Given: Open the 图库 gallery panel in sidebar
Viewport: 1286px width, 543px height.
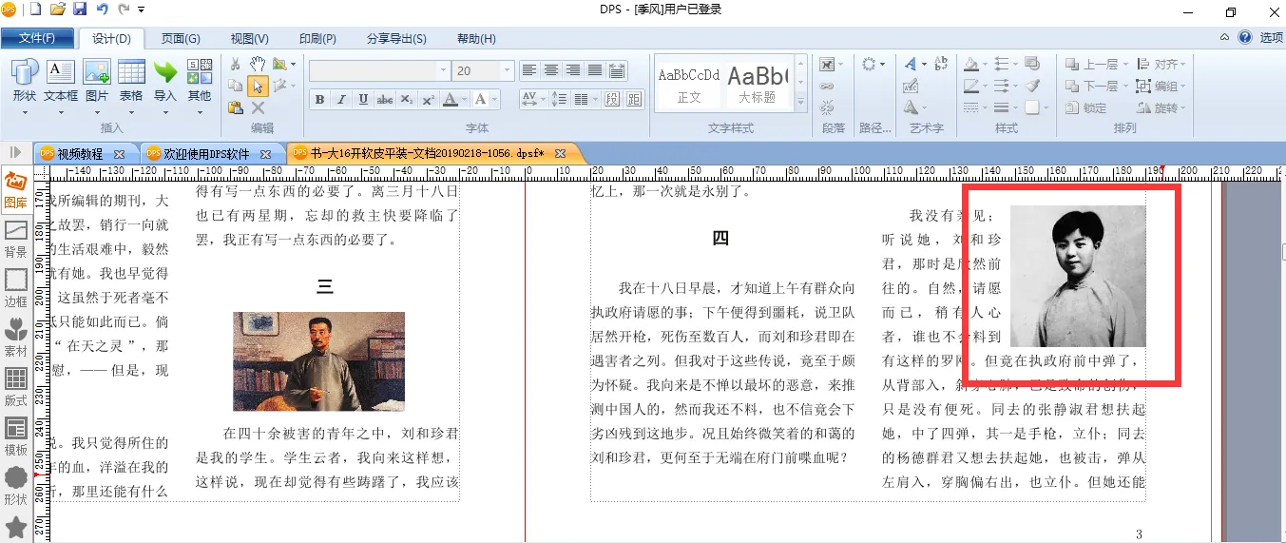Looking at the screenshot, I should tap(15, 188).
